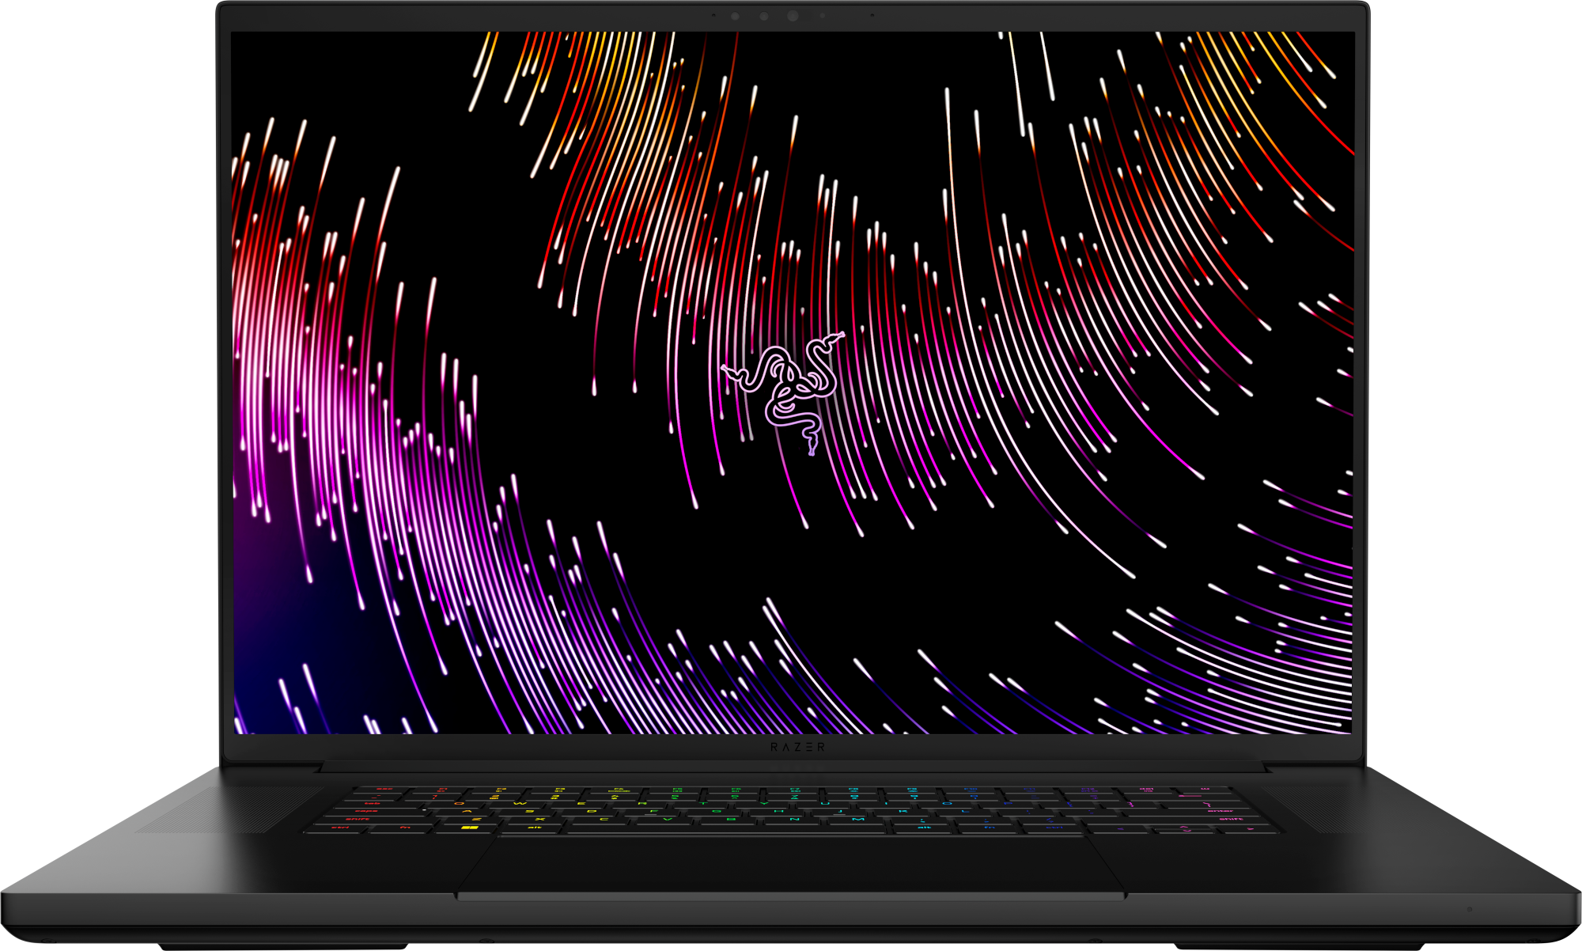
Task: Click the laptop touchpad
Action: [791, 865]
